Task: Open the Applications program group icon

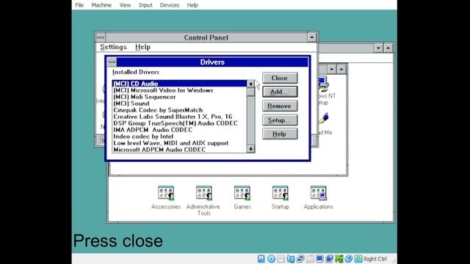Action: [x=318, y=193]
